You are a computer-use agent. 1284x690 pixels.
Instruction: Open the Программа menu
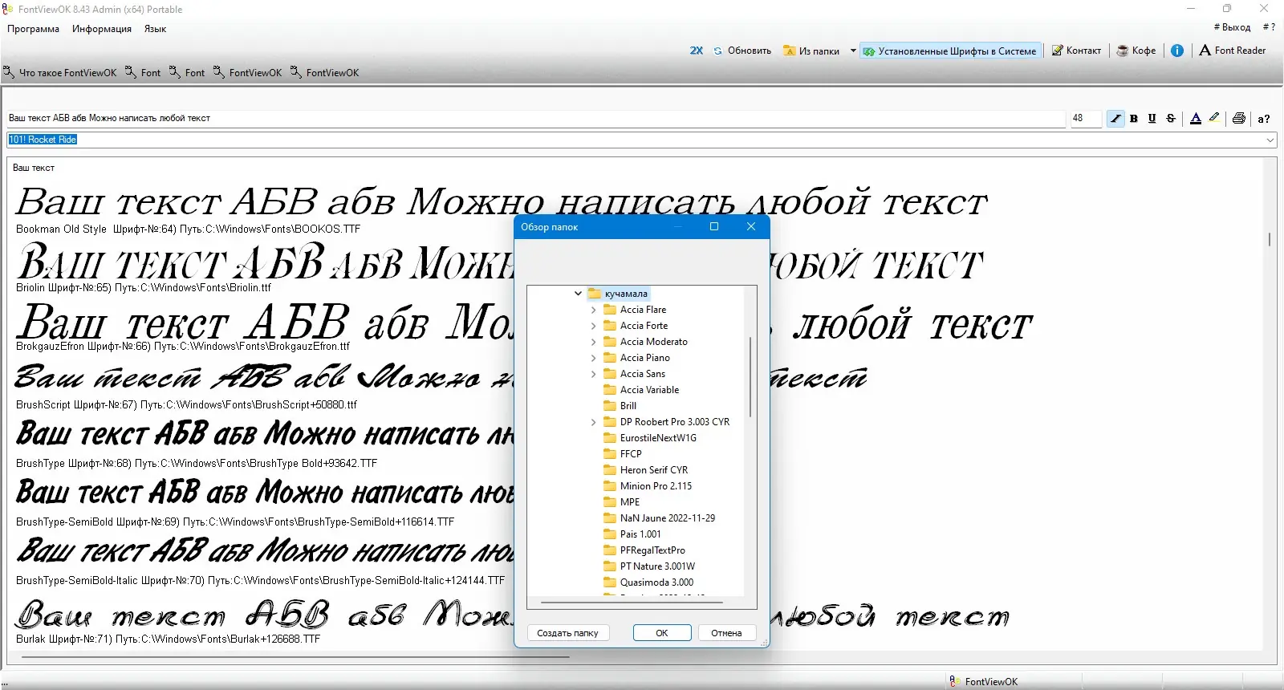34,29
